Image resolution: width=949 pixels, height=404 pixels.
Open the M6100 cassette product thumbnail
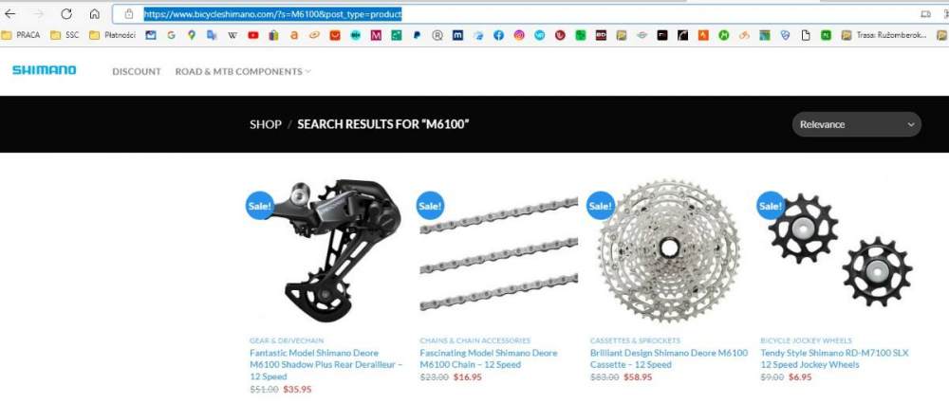(669, 250)
